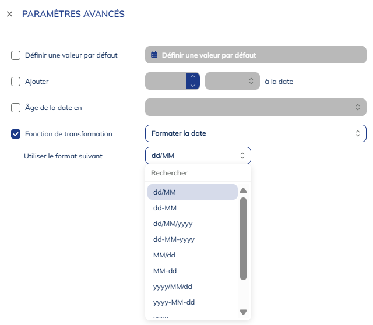The width and height of the screenshot is (373, 325).
Task: Enable Définir une valeur par défaut checkbox
Action: 16,55
